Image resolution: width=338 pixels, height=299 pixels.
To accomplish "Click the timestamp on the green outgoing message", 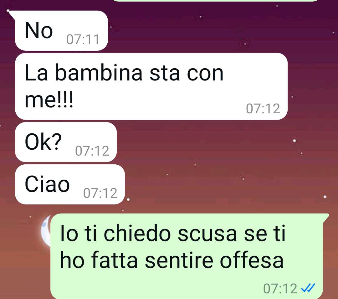I will 280,288.
